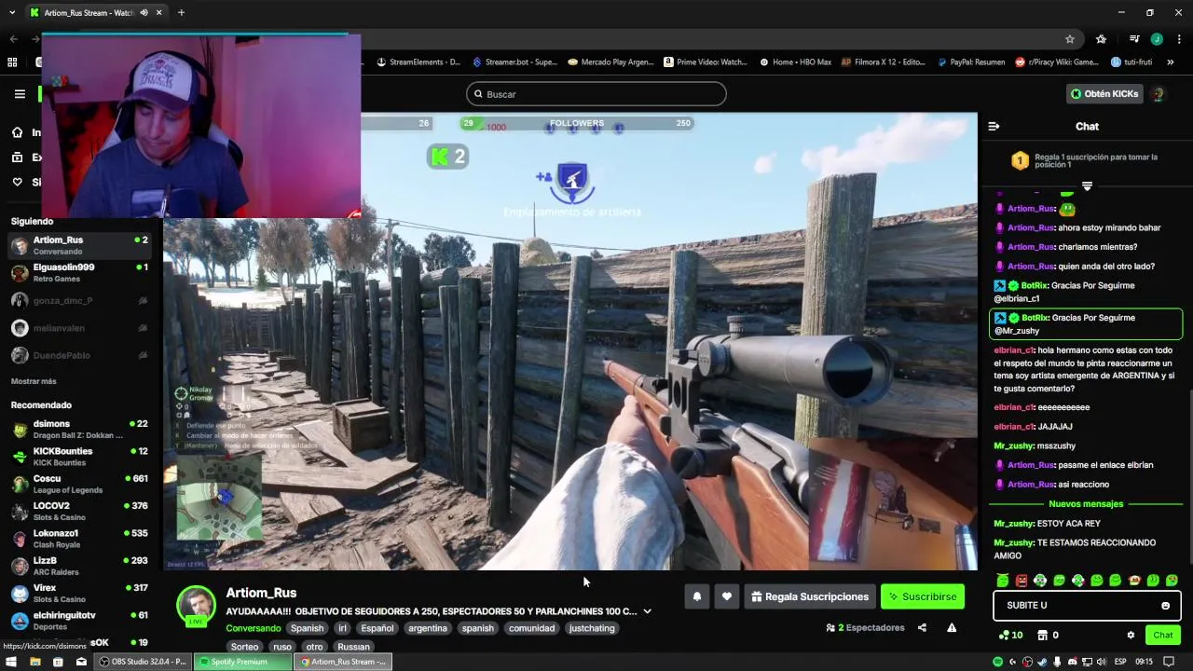Open Streamer.bot bookmark

coord(514,62)
